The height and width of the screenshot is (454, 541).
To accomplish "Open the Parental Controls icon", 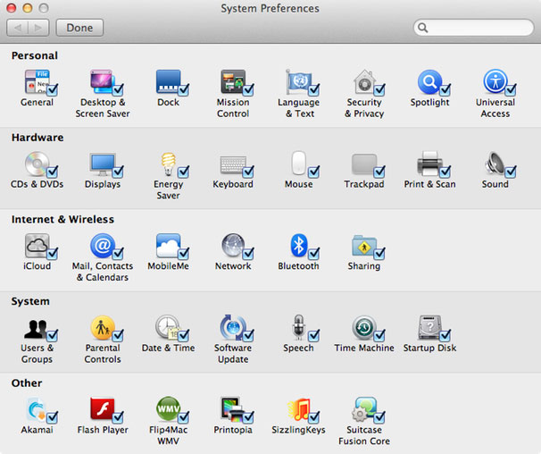I will coord(103,327).
